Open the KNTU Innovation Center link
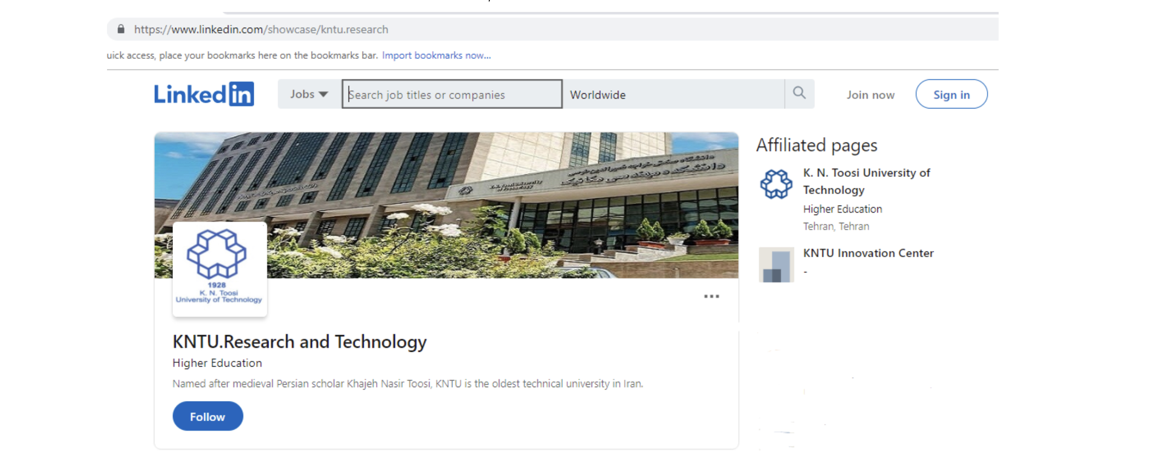 [x=868, y=253]
